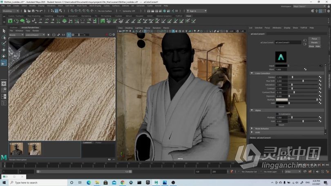The height and width of the screenshot is (186, 331).
Task: Expand the Node Behavior section
Action: (252, 128)
